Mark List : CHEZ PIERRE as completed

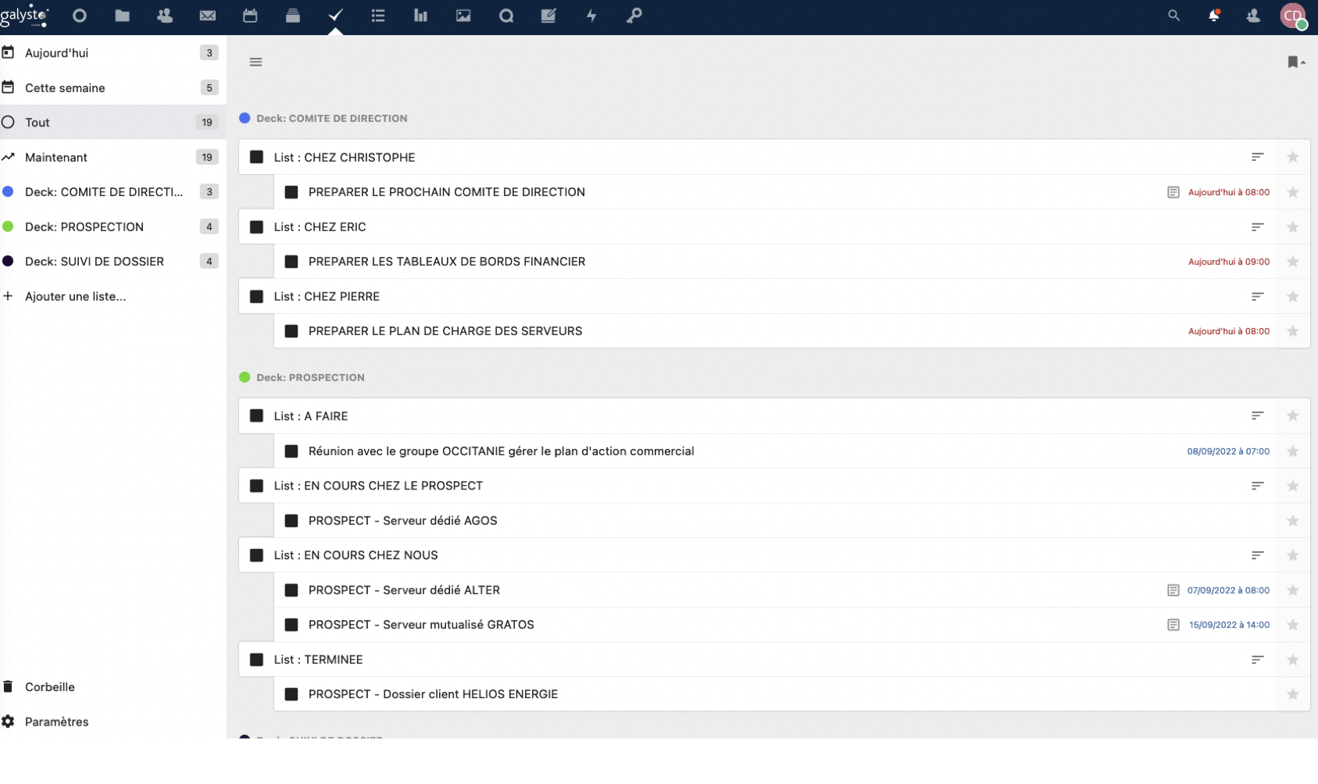pyautogui.click(x=256, y=297)
